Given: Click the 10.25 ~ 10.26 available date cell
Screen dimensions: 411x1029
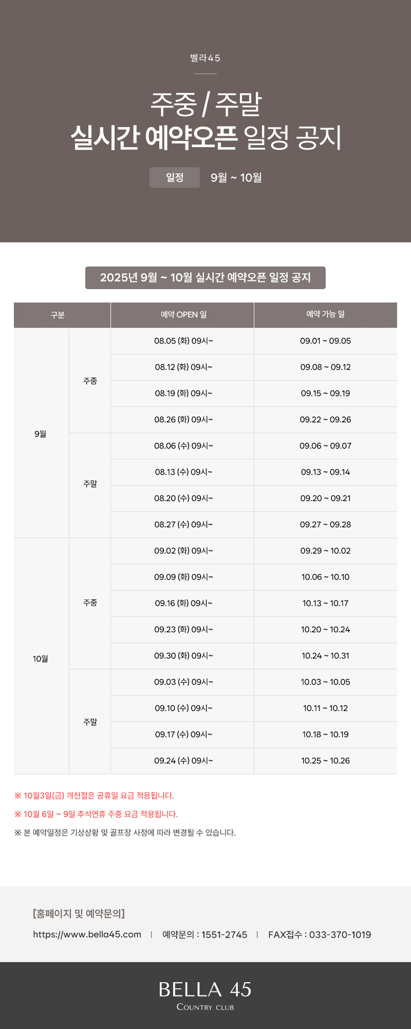Looking at the screenshot, I should (326, 761).
